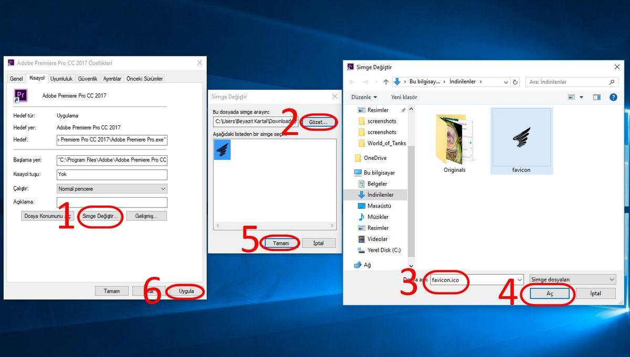Open the favicon.ico file name combo dropdown
This screenshot has height=357, width=630.
(519, 280)
